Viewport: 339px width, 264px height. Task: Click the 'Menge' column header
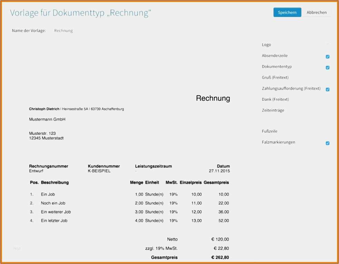point(137,182)
